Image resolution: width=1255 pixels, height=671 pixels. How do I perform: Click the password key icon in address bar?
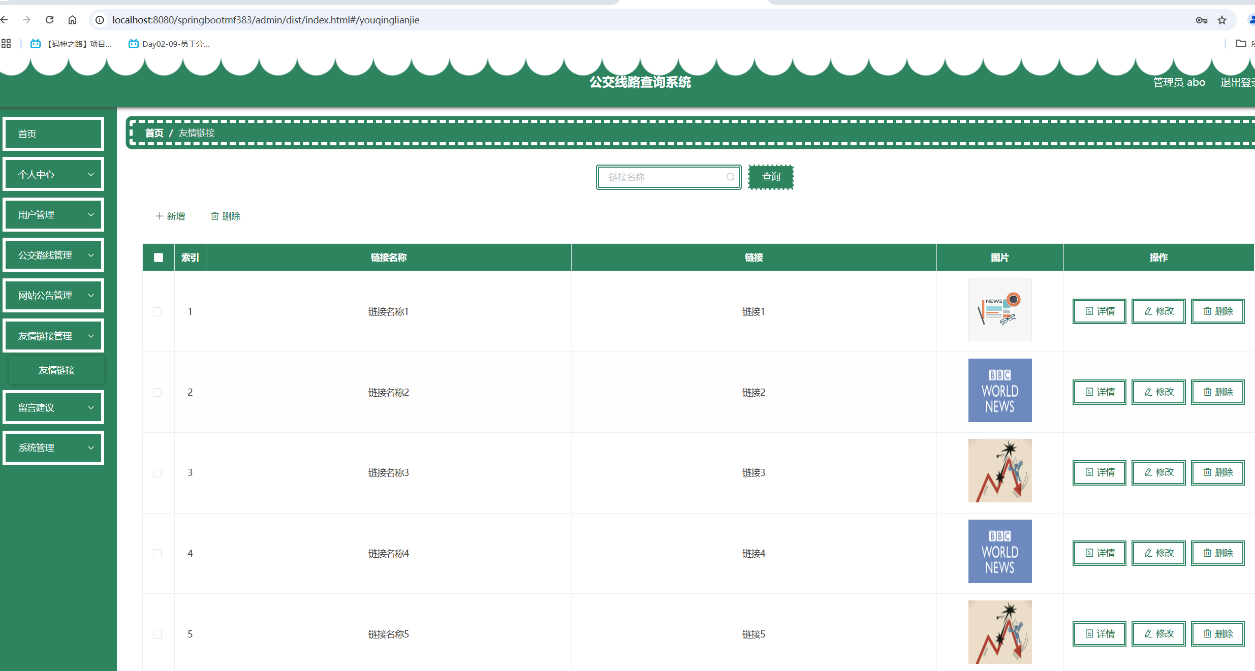(x=1201, y=20)
